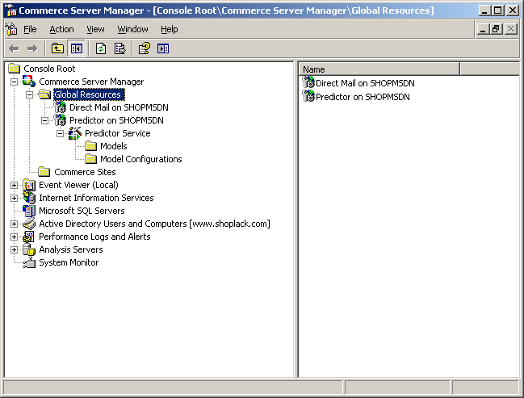Click the Models folder icon
This screenshot has width=524, height=398.
coord(91,146)
